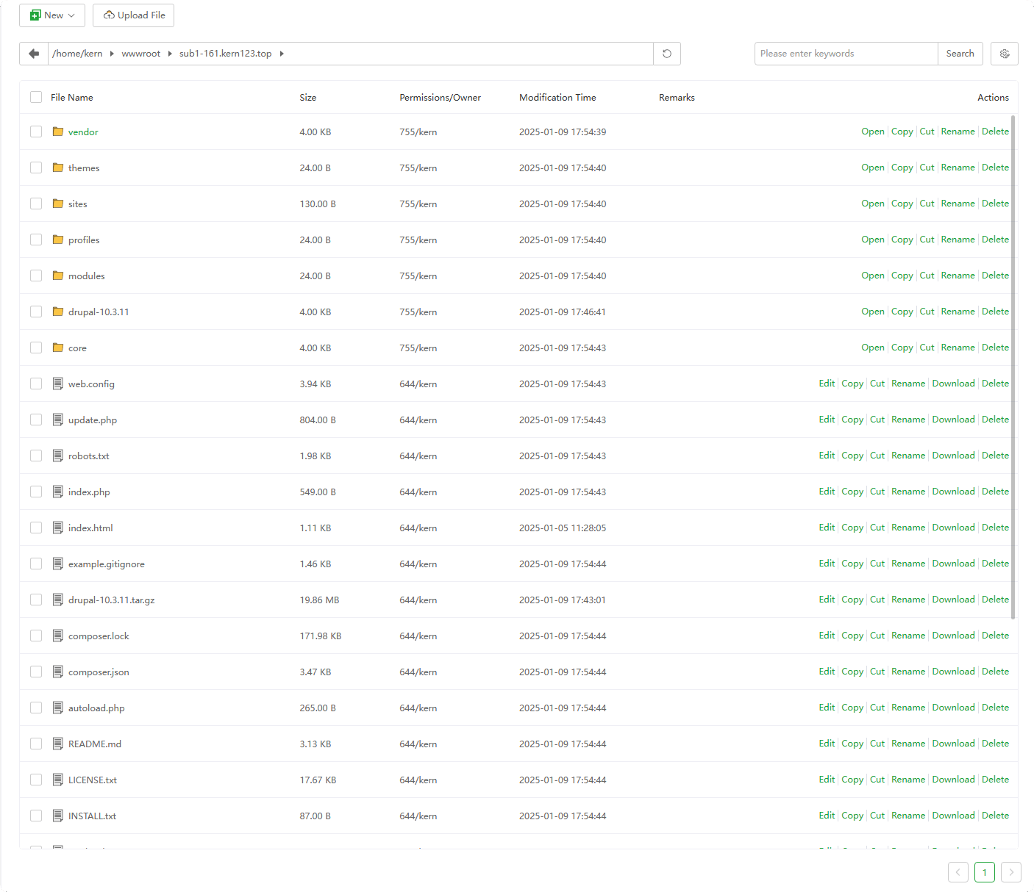Click the LICENSE.txt file icon
Screen dimensions: 1034x892
pos(58,780)
